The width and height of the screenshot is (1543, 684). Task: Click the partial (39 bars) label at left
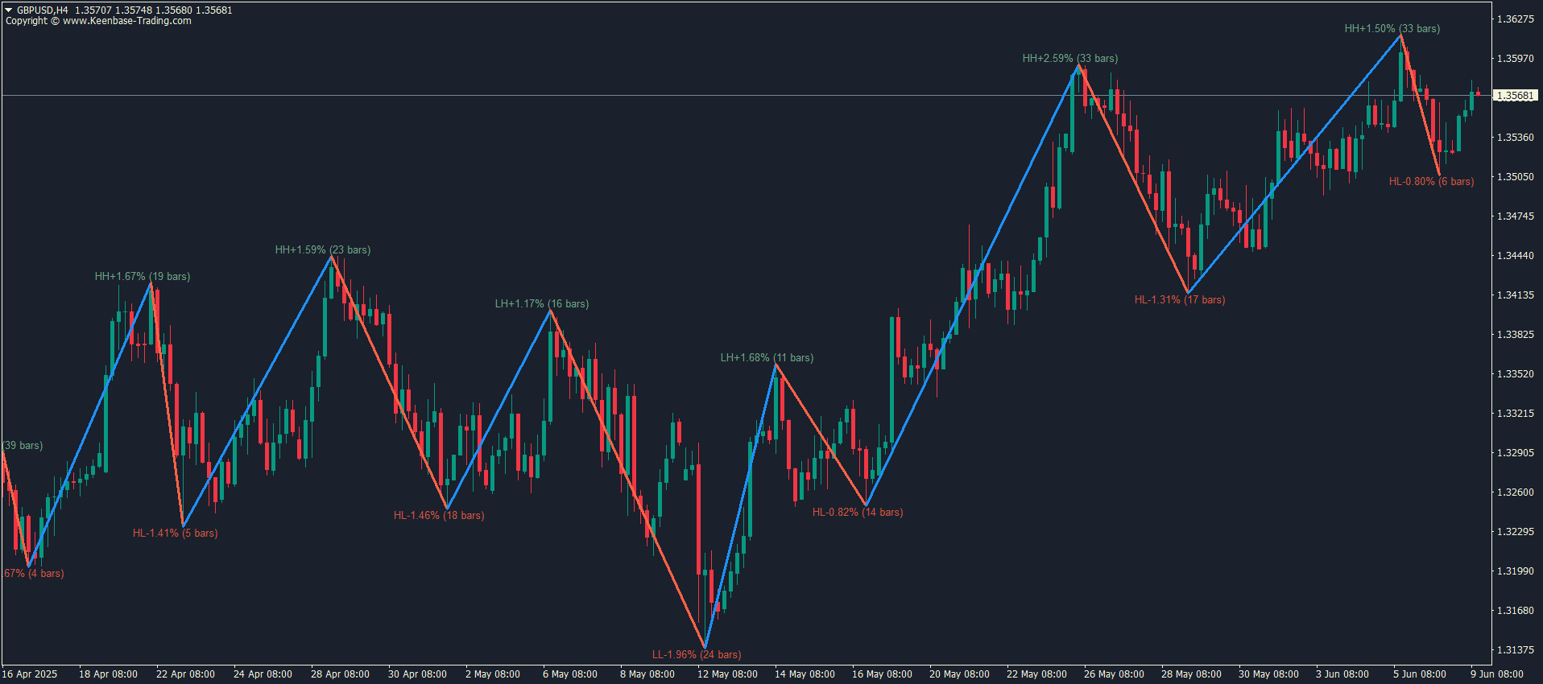pos(23,446)
